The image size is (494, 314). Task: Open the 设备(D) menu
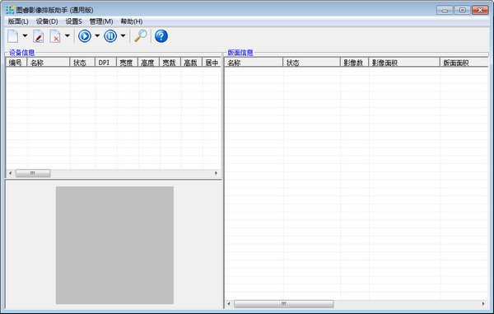point(47,21)
